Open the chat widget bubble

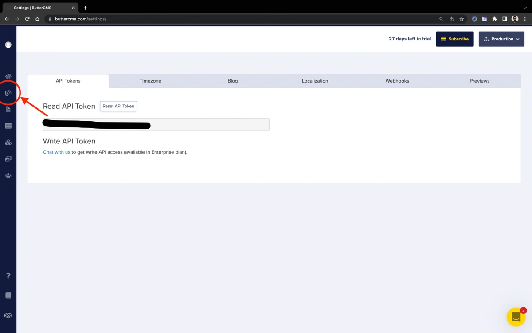[516, 317]
